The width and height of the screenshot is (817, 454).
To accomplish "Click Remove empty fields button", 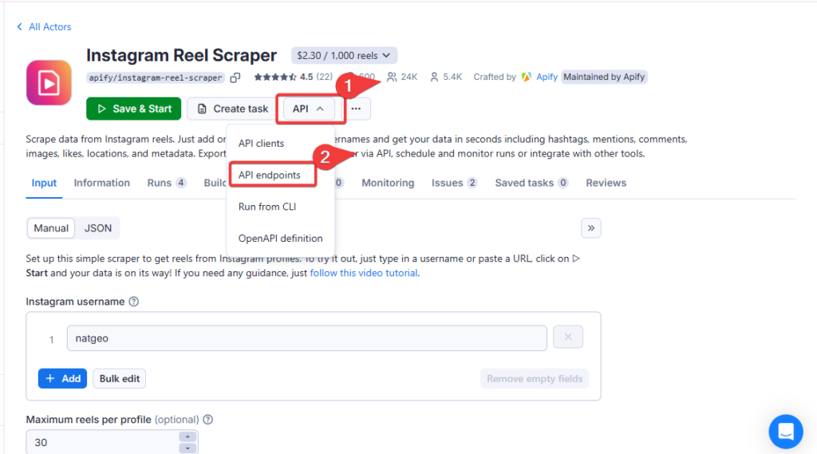I will point(535,378).
